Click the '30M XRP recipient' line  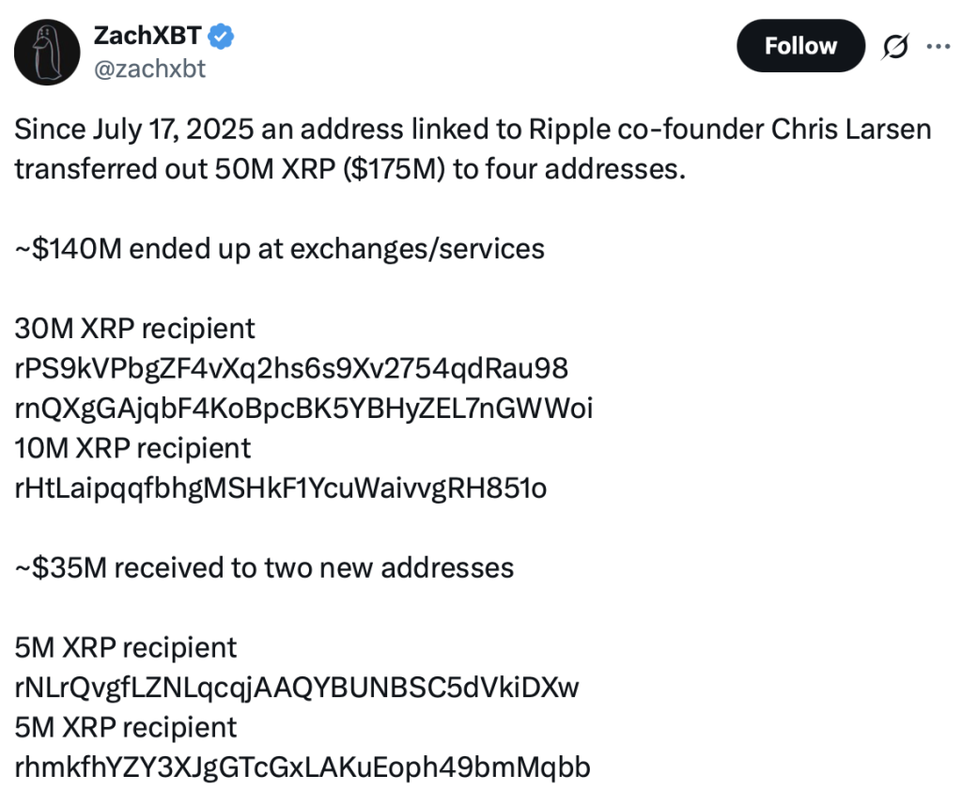(134, 329)
